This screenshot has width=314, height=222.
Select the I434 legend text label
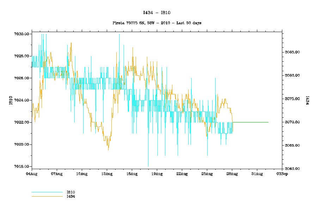tap(71, 196)
